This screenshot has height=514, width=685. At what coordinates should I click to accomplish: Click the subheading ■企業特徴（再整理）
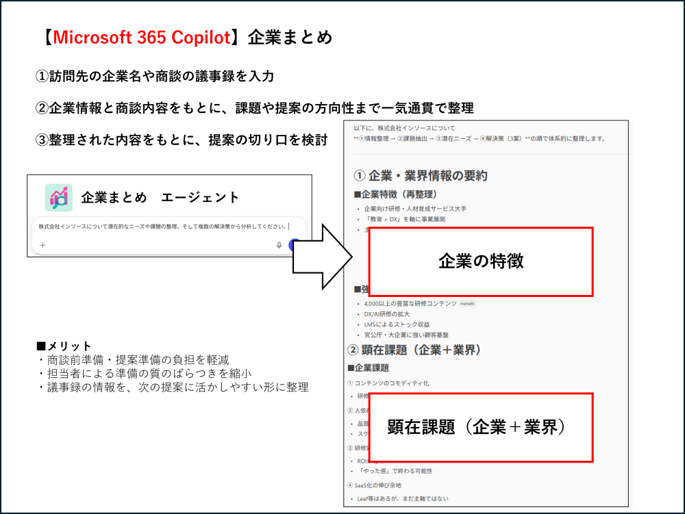[395, 194]
